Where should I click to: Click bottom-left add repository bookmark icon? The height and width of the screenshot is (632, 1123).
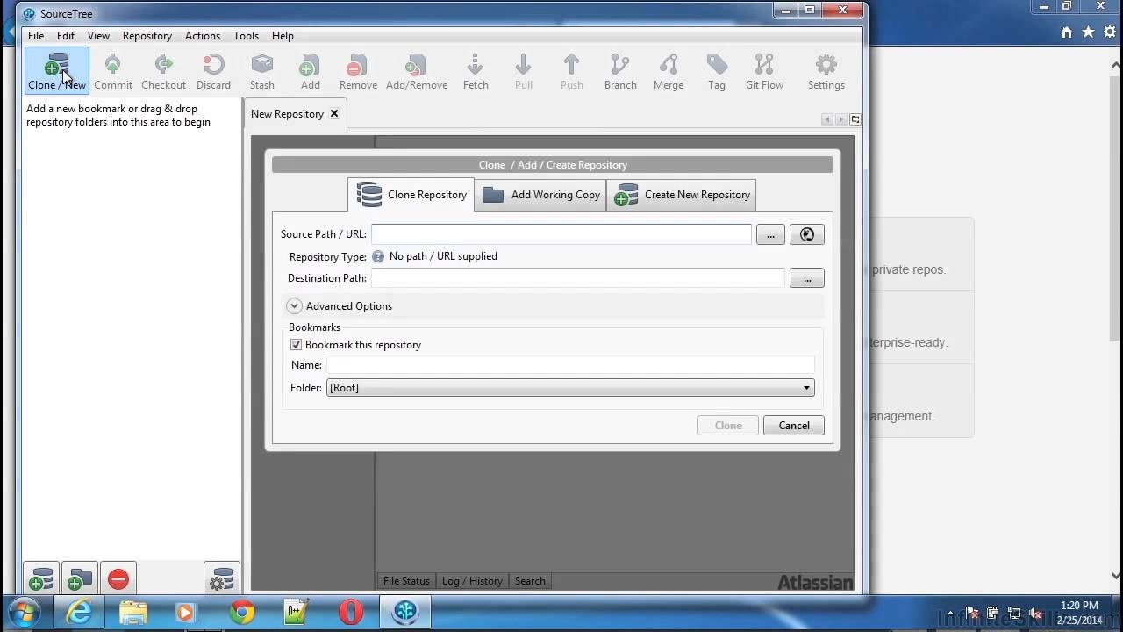point(41,579)
